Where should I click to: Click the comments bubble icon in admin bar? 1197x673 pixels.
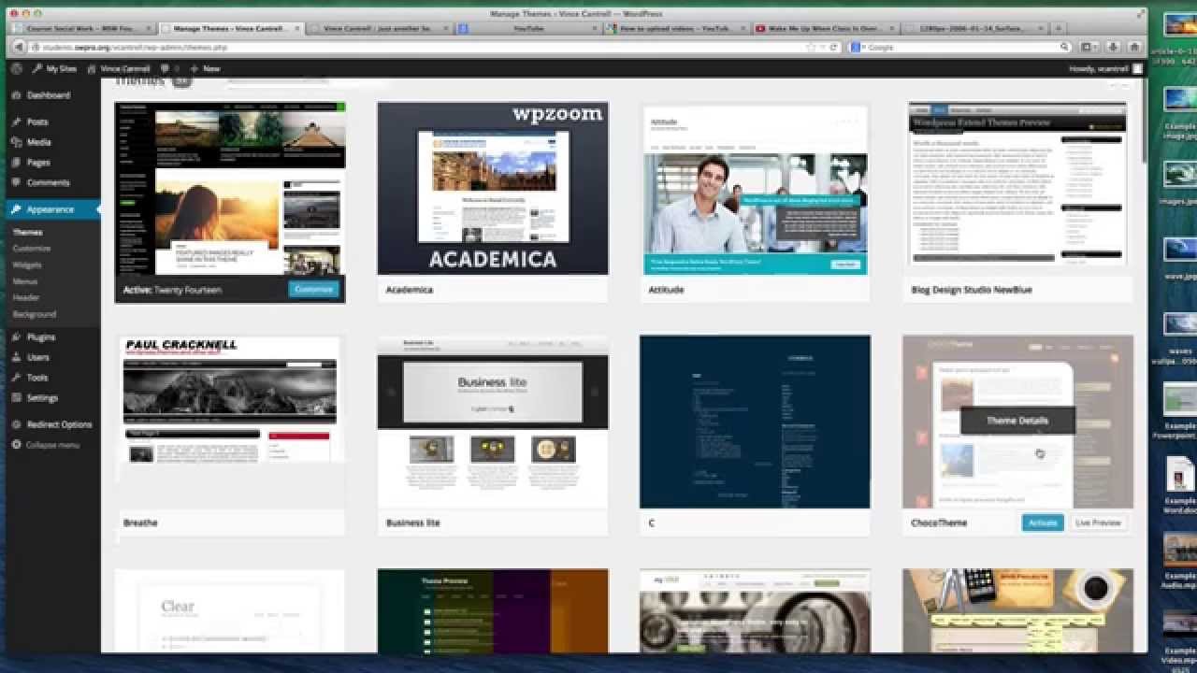(x=169, y=68)
